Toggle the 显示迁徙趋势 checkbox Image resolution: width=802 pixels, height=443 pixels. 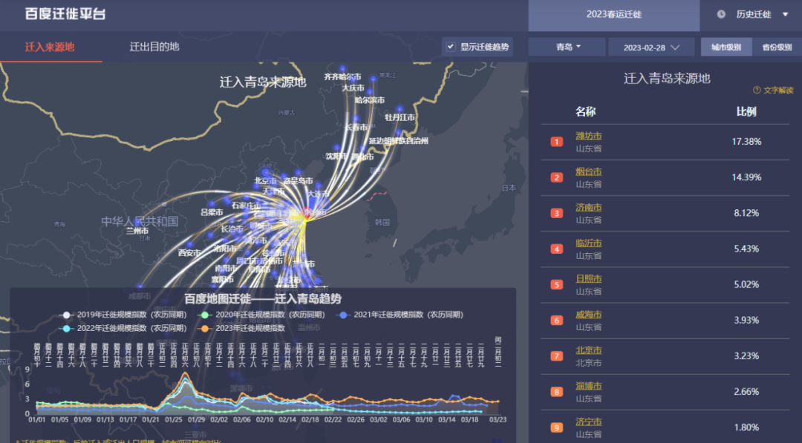click(x=451, y=47)
